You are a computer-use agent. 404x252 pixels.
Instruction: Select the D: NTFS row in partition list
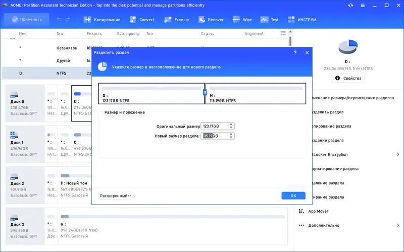47,73
